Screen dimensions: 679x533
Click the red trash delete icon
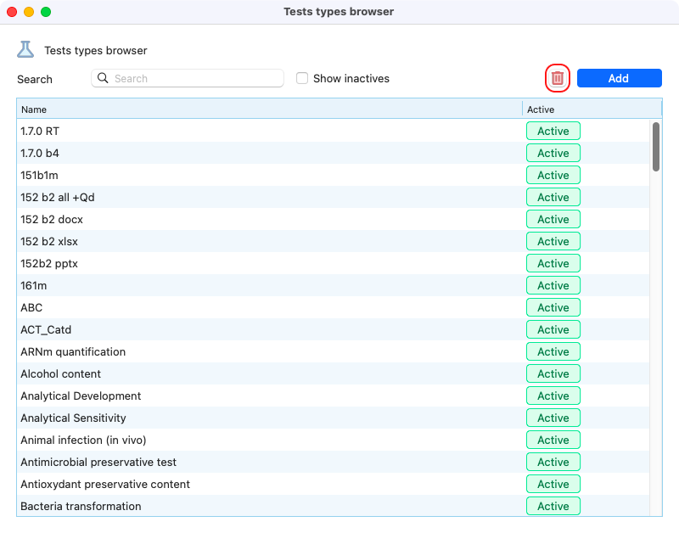click(x=557, y=78)
